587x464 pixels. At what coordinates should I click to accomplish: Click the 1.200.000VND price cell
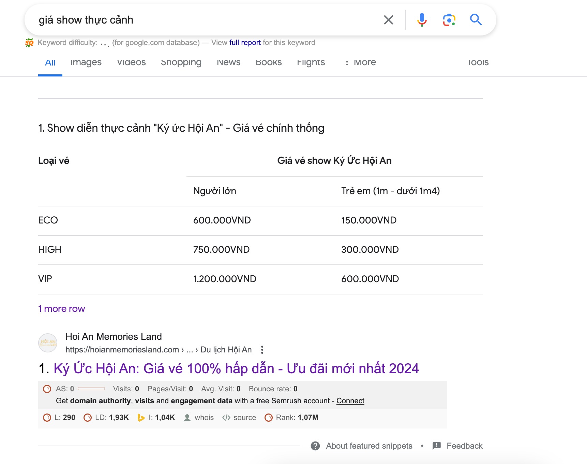225,279
